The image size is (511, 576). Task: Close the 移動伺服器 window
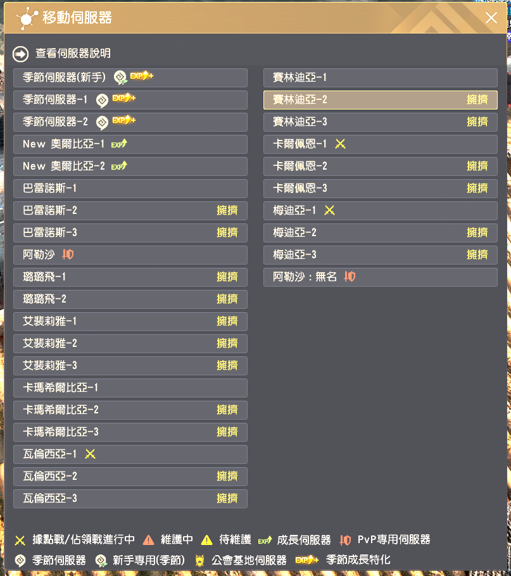[x=491, y=18]
